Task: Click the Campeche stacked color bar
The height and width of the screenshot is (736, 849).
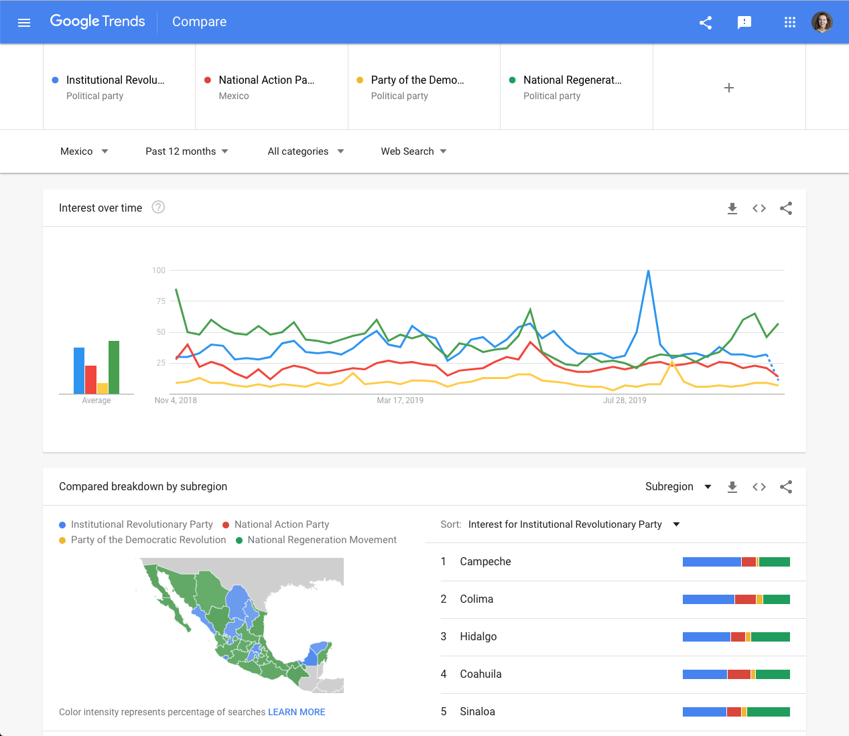Action: (736, 562)
